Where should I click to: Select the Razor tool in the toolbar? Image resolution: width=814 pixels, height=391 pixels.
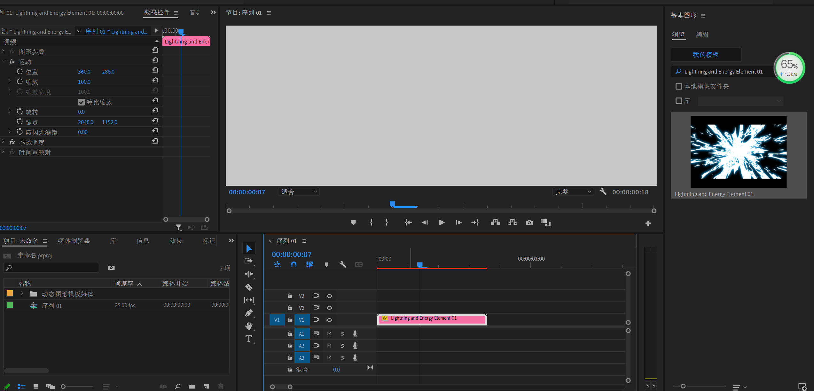coord(249,287)
